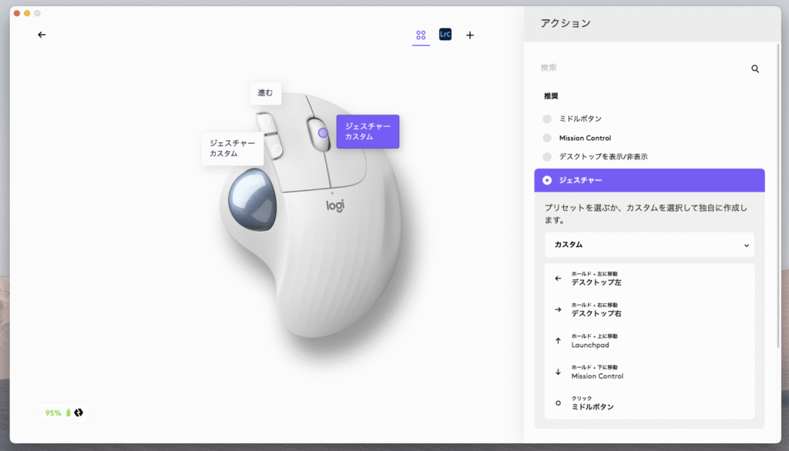
Task: Edit the Mission Control hold-down gesture
Action: 649,372
